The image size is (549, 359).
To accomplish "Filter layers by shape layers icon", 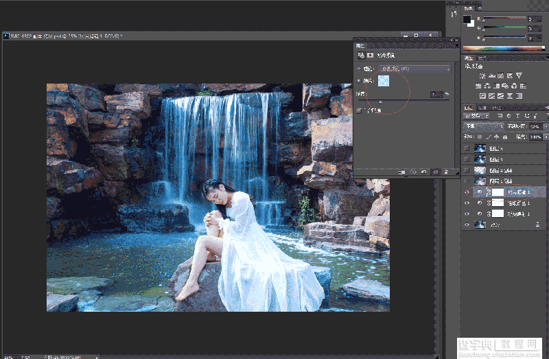I will click(526, 116).
